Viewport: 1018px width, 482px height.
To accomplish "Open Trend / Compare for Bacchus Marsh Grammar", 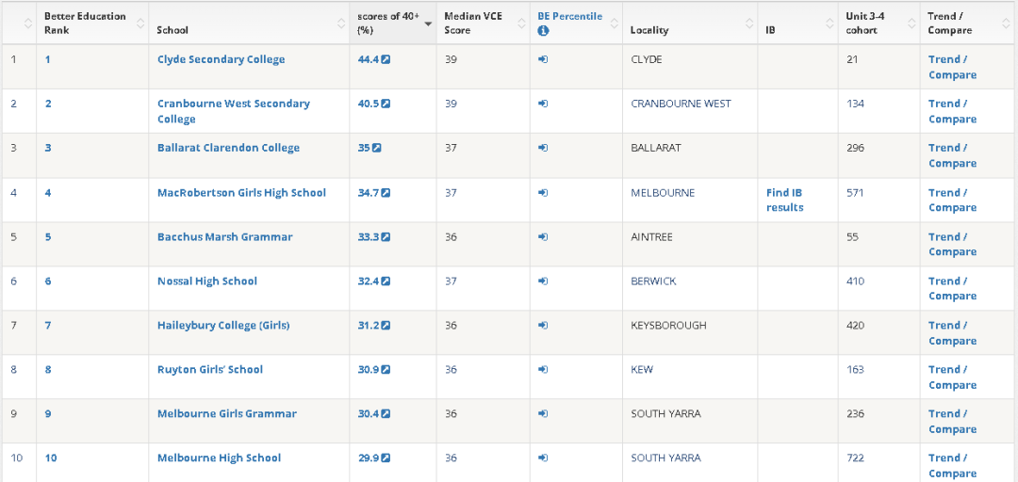I will (952, 244).
